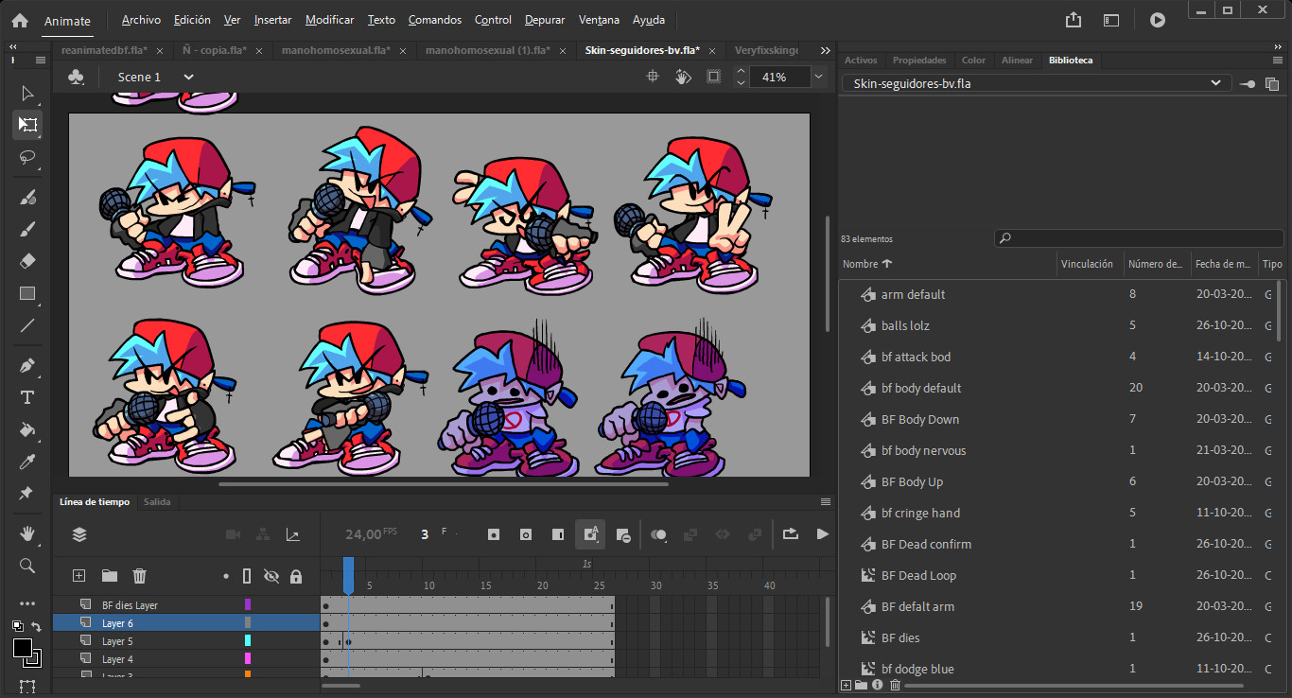Add a new folder for layers
1292x698 pixels.
tap(109, 575)
